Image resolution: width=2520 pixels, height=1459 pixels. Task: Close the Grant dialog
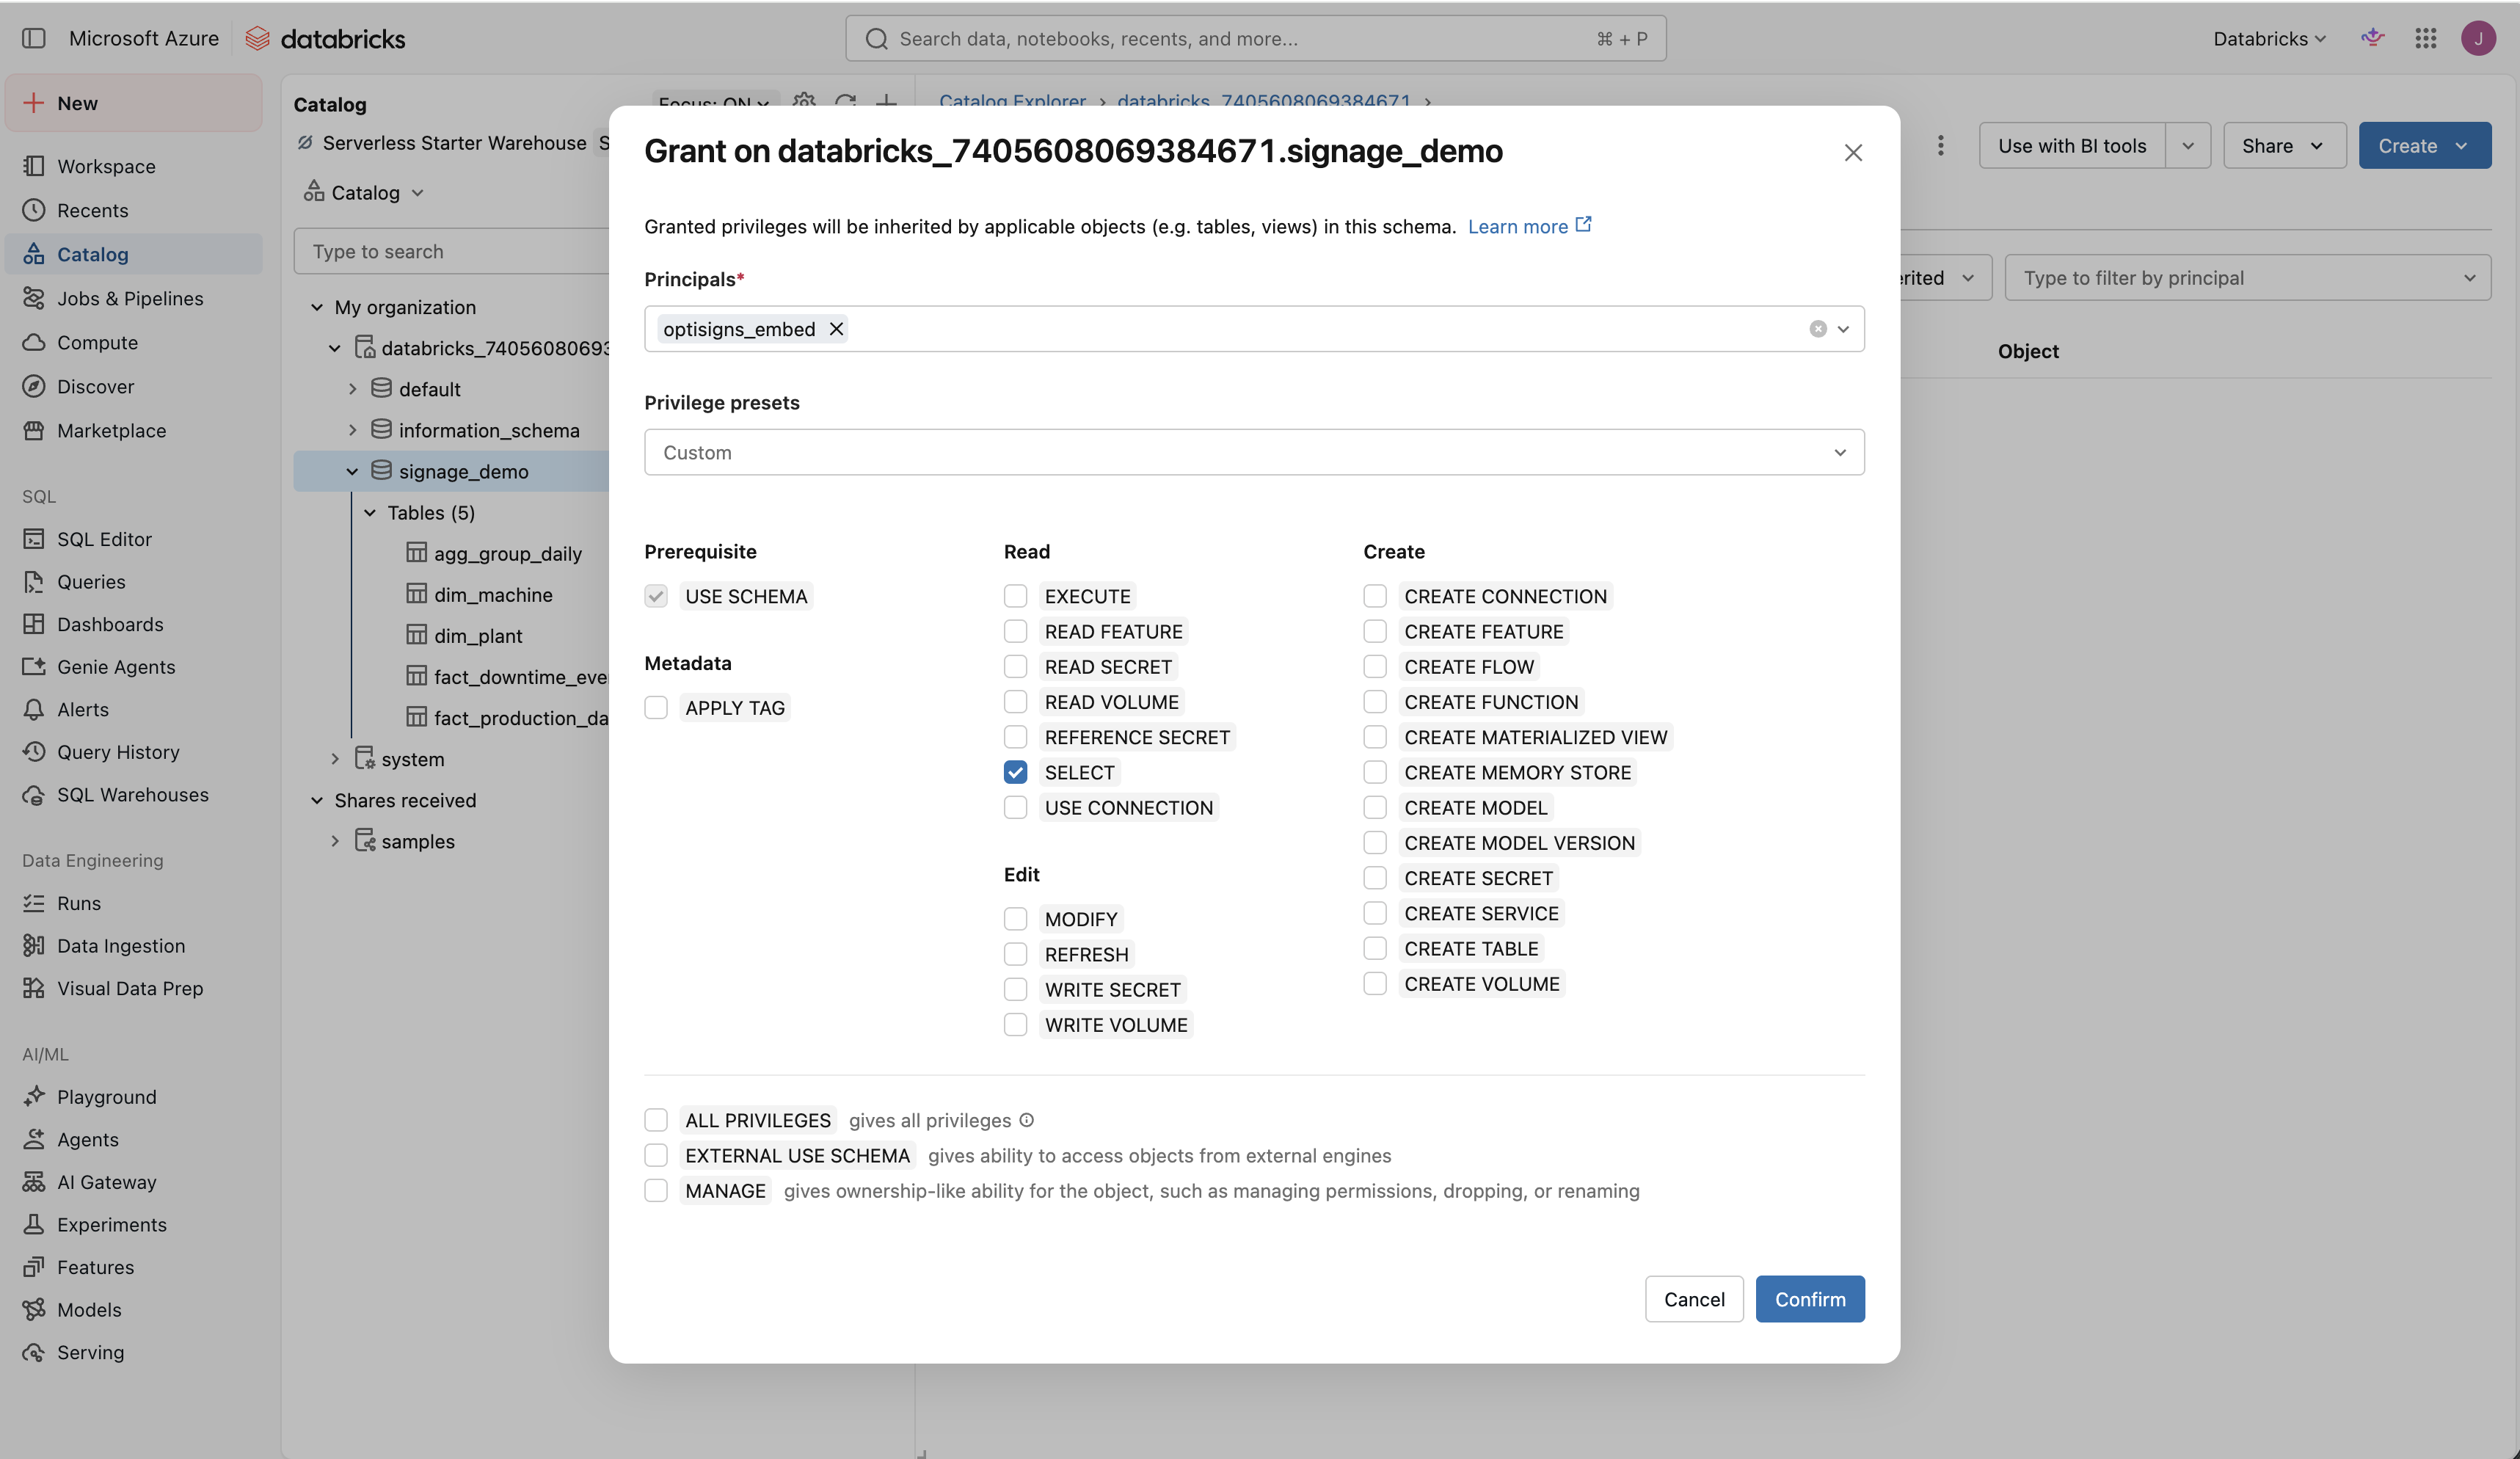coord(1853,152)
